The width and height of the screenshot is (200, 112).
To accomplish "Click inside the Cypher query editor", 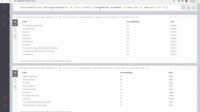I will click(97, 7).
